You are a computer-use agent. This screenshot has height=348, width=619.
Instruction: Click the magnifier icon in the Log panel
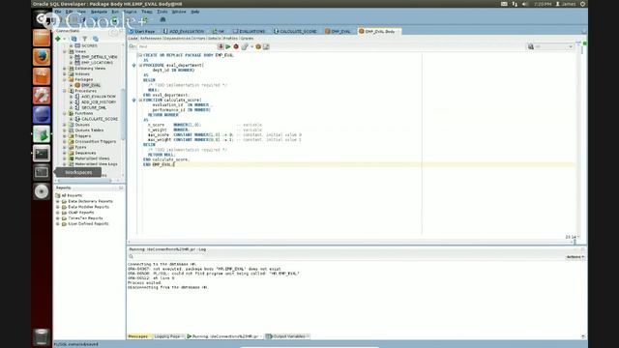[x=132, y=256]
